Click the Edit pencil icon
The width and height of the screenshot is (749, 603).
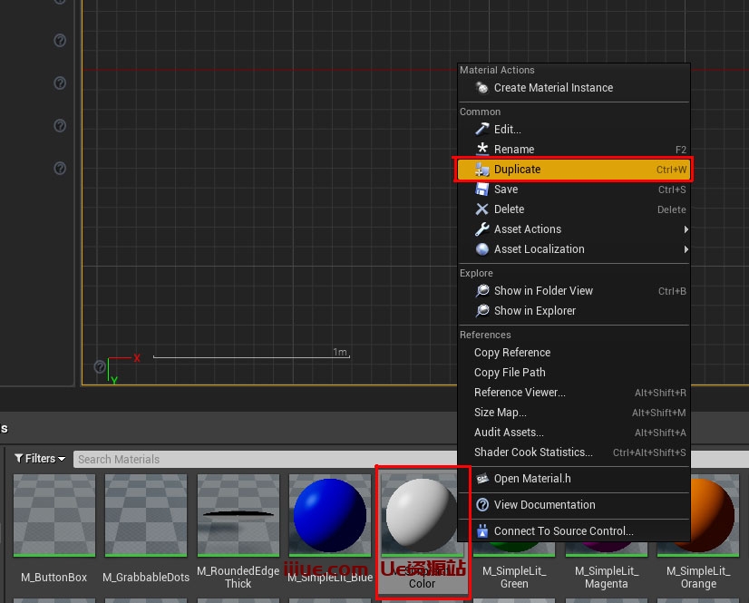pyautogui.click(x=482, y=130)
